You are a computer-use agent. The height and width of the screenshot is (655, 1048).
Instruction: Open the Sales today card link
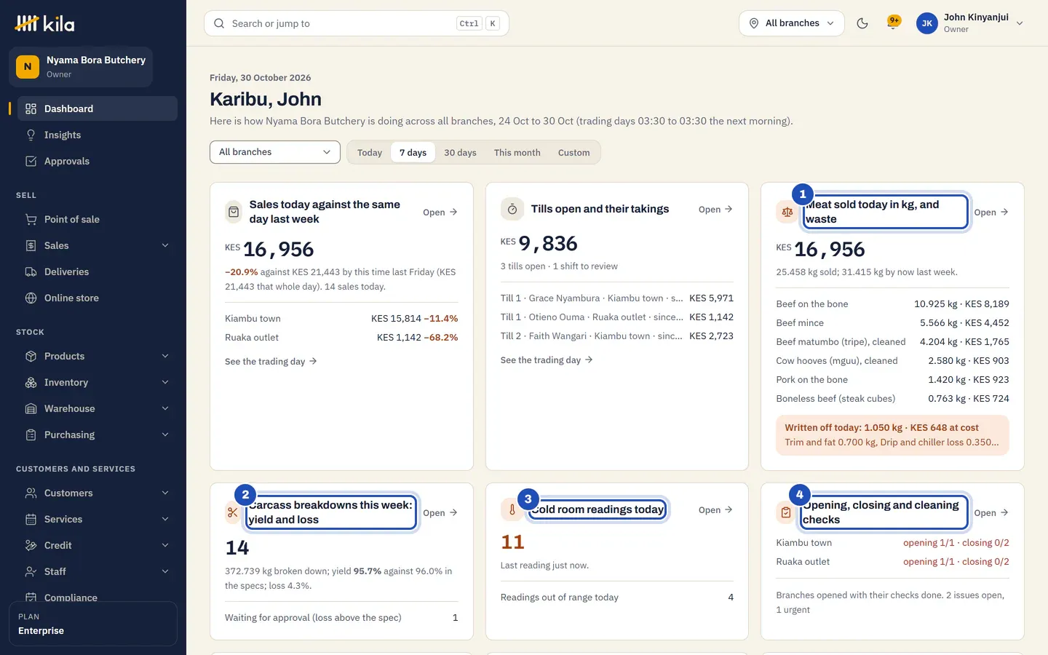[440, 212]
